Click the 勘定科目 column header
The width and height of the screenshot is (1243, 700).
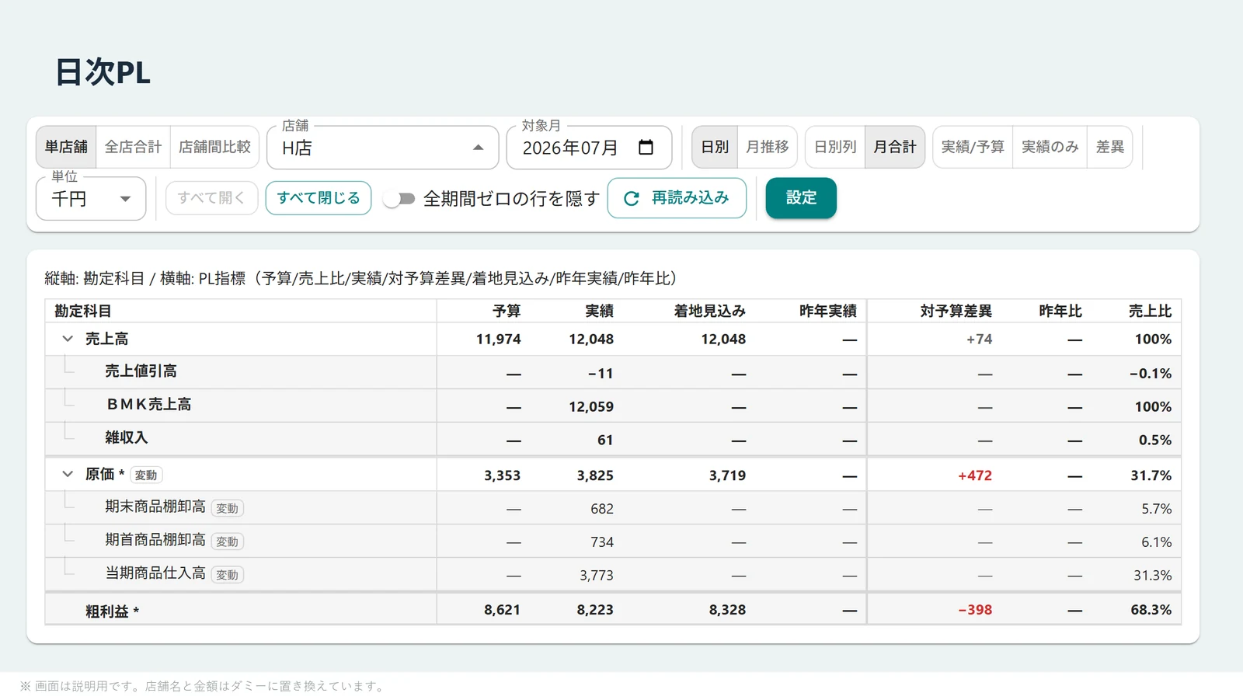coord(82,312)
